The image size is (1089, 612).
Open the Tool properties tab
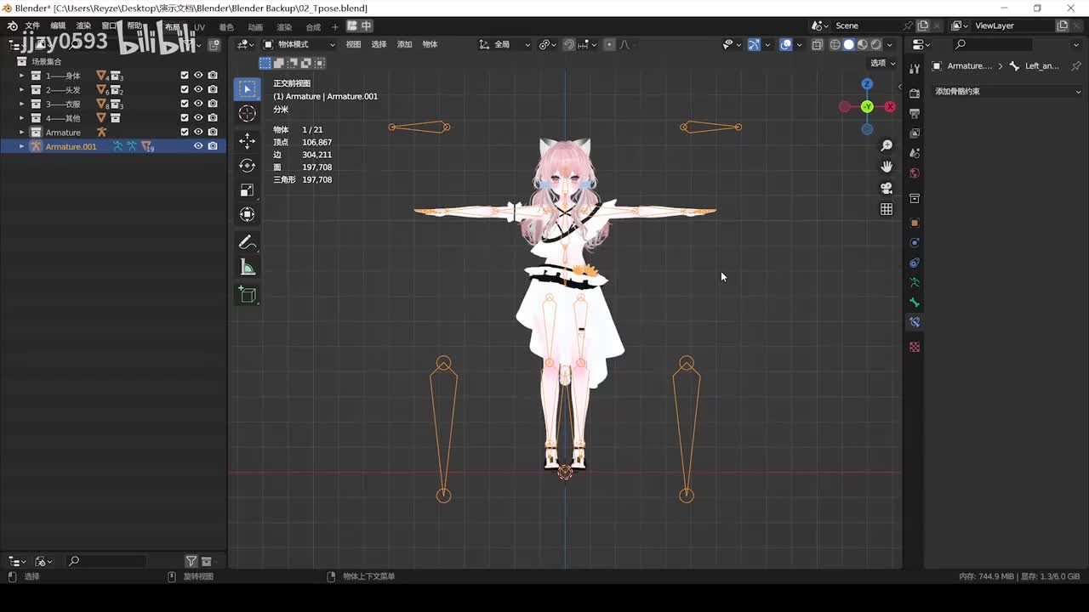pyautogui.click(x=915, y=68)
